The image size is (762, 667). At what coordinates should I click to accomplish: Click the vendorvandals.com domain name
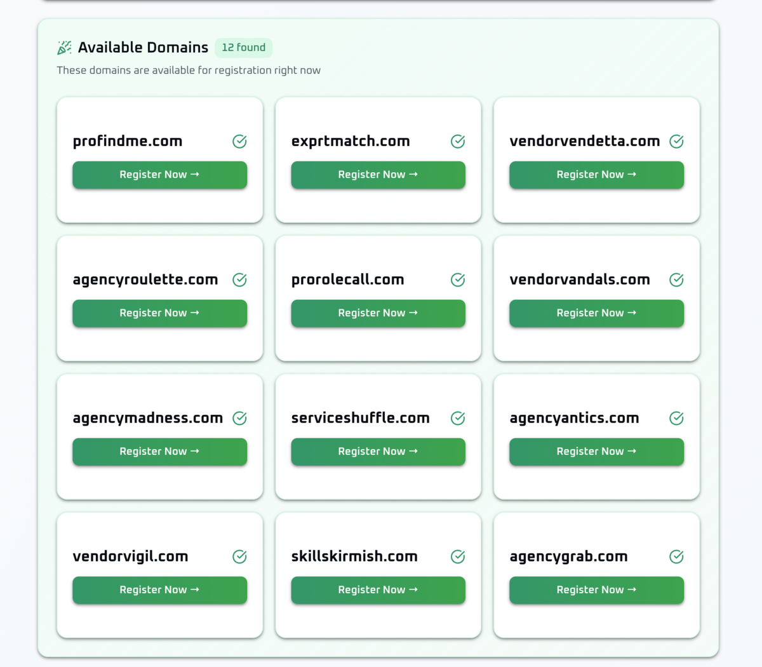(579, 280)
